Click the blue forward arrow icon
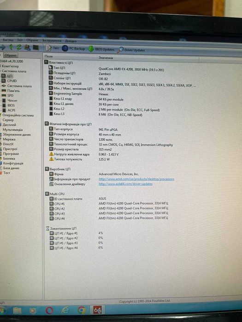The height and width of the screenshot is (322, 242). click(3, 47)
